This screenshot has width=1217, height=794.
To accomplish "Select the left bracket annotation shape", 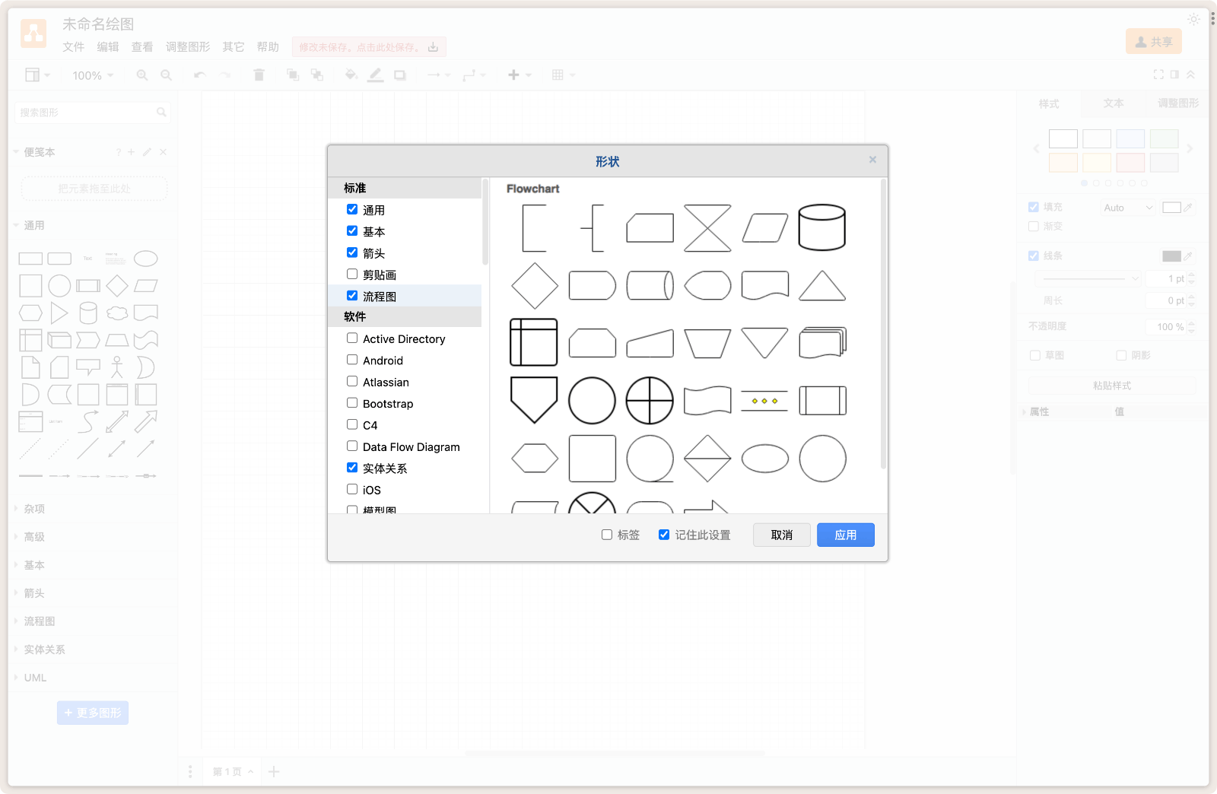I will click(534, 227).
